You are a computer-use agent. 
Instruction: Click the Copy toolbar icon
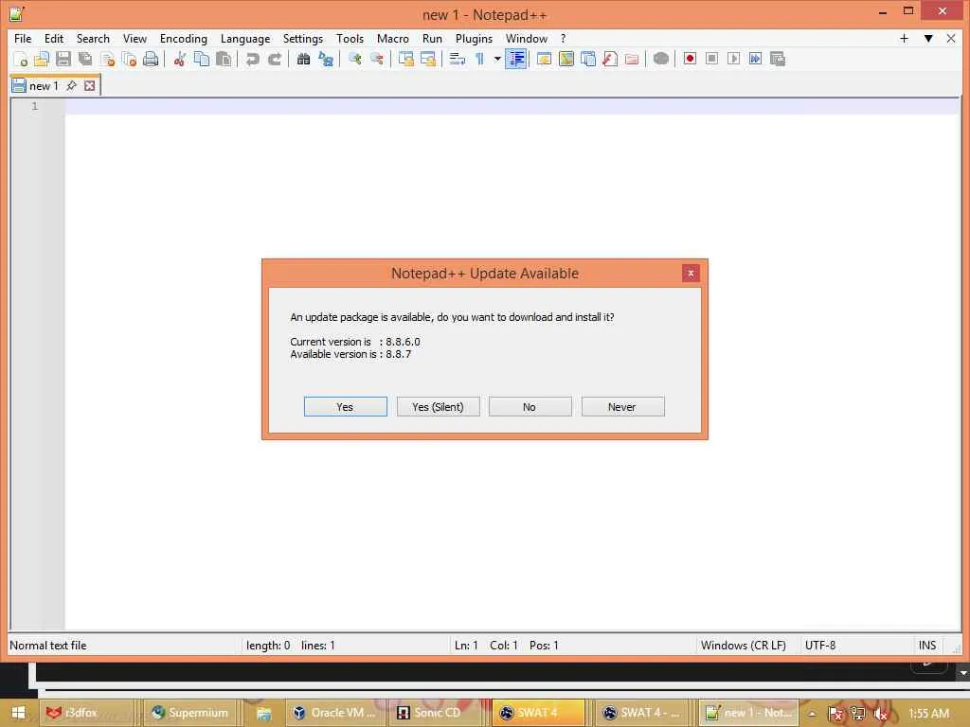coord(202,60)
